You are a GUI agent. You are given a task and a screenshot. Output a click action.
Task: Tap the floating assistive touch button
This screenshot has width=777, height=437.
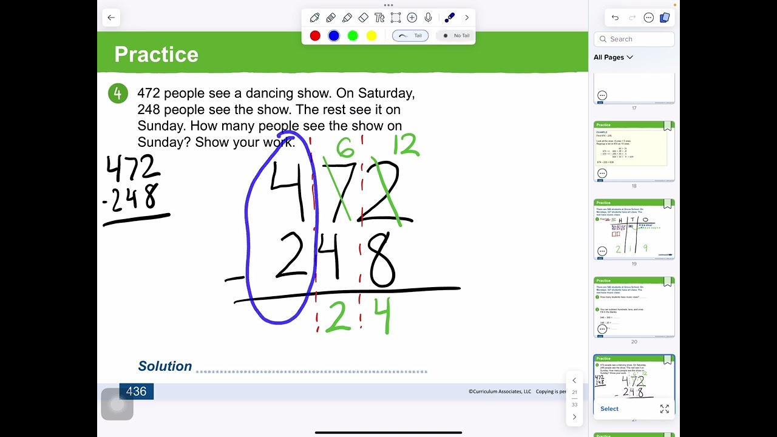(117, 404)
